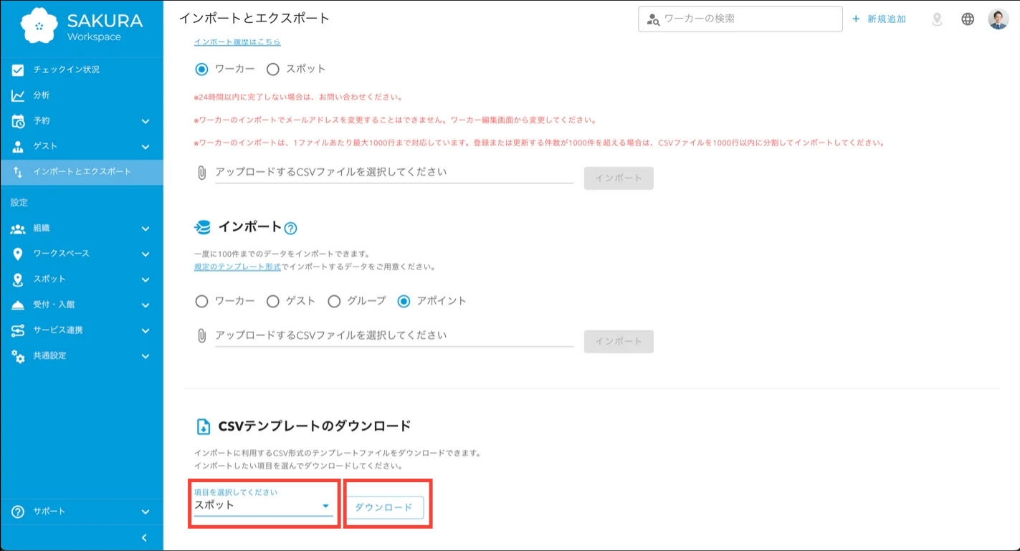
Task: Open the 規定のテンプレート形式 link
Action: pyautogui.click(x=237, y=267)
